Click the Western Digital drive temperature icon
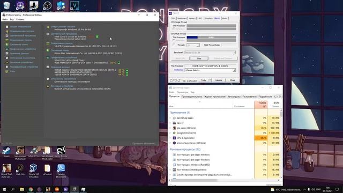This screenshot has width=343, height=193. [x=127, y=70]
